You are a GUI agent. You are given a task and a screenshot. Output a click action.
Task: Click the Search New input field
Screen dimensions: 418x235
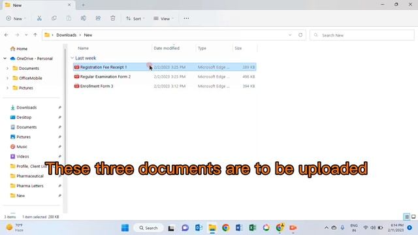point(362,35)
